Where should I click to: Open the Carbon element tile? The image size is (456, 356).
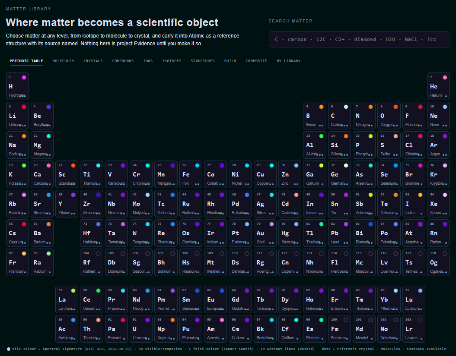pyautogui.click(x=339, y=116)
